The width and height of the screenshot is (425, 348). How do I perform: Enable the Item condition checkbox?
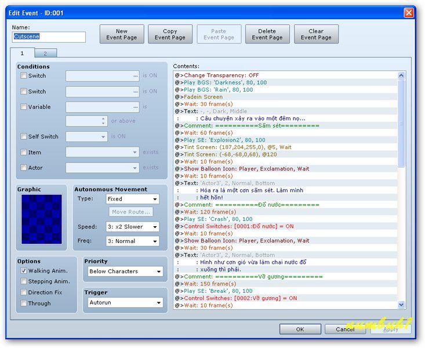pos(24,152)
